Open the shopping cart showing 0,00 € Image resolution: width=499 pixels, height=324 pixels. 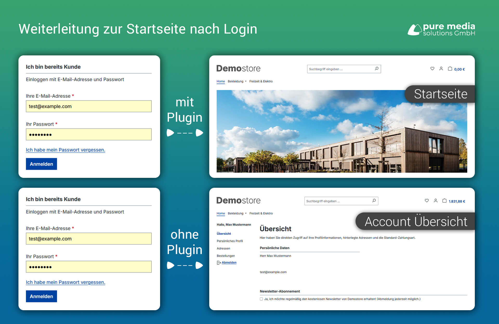click(x=450, y=69)
